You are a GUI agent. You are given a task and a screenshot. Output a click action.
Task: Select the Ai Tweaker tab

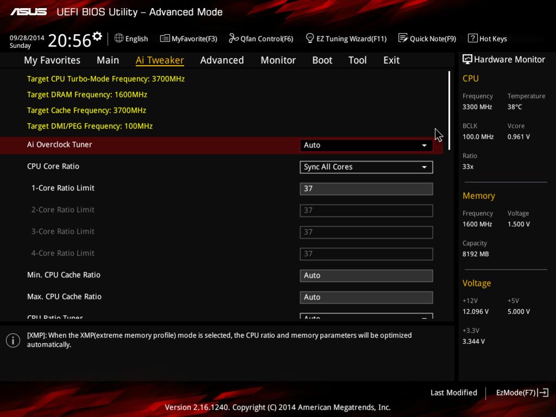click(160, 60)
